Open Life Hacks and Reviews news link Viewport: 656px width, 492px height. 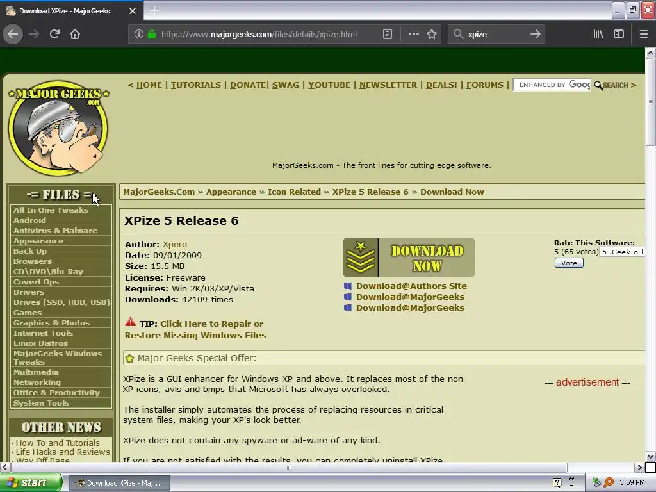coord(63,452)
